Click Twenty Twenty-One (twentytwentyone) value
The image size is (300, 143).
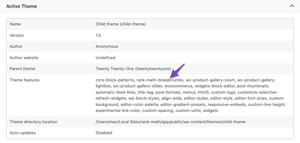133,69
